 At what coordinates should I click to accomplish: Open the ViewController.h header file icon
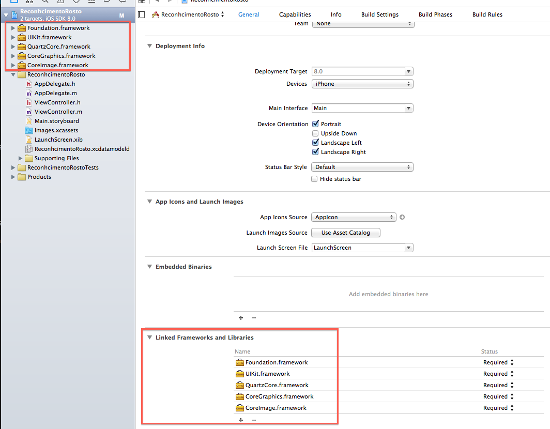[29, 102]
